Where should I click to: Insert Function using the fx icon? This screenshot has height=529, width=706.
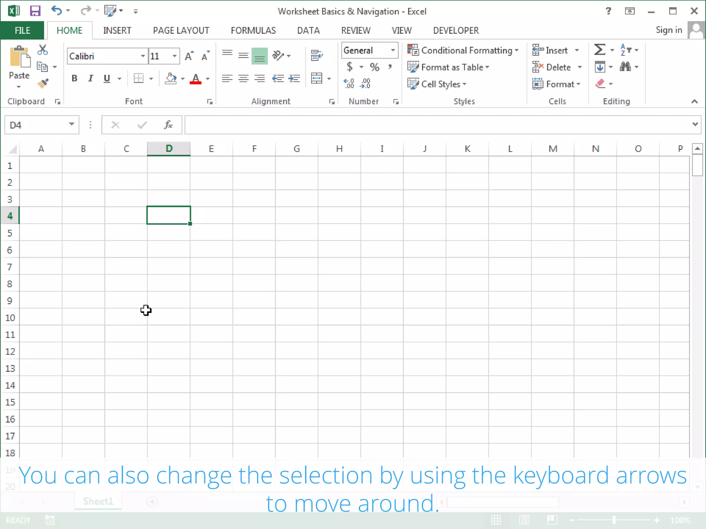[168, 125]
